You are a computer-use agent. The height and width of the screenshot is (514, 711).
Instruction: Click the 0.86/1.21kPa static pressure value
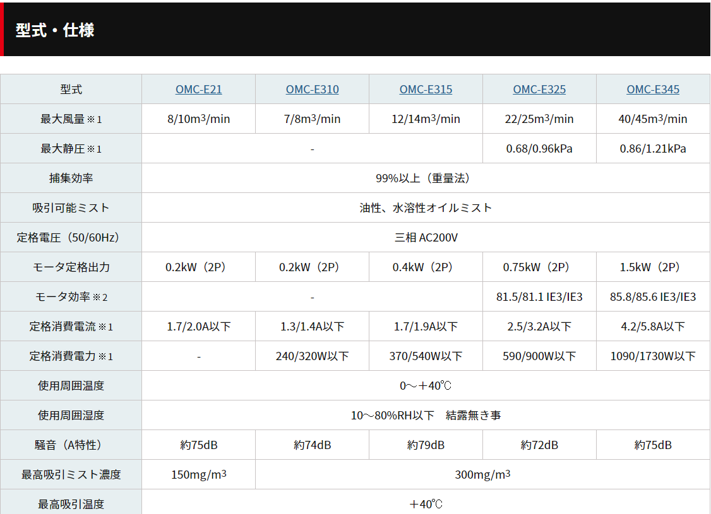[653, 149]
